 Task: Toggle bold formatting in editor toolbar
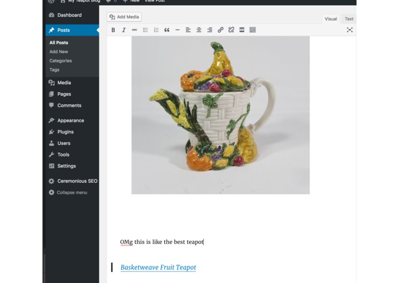pyautogui.click(x=113, y=30)
